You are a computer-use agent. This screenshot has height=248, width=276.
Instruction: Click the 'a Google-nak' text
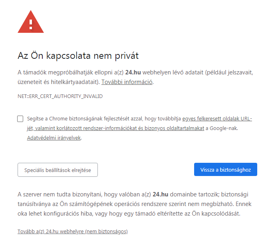[221, 128]
